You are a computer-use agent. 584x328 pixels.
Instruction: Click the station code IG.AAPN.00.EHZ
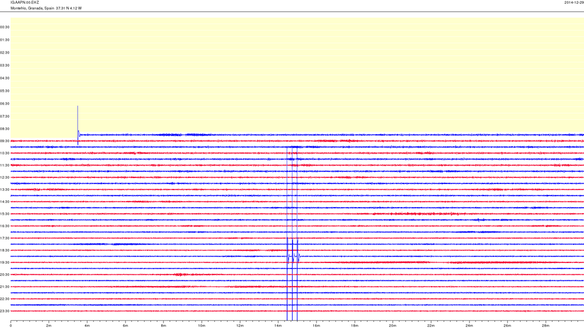[24, 2]
